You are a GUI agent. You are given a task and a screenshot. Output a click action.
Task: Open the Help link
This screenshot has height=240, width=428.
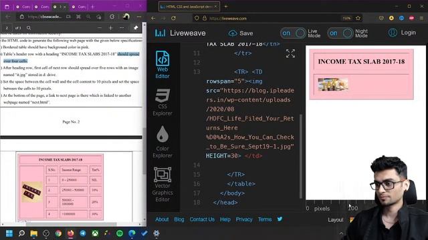coord(225,219)
